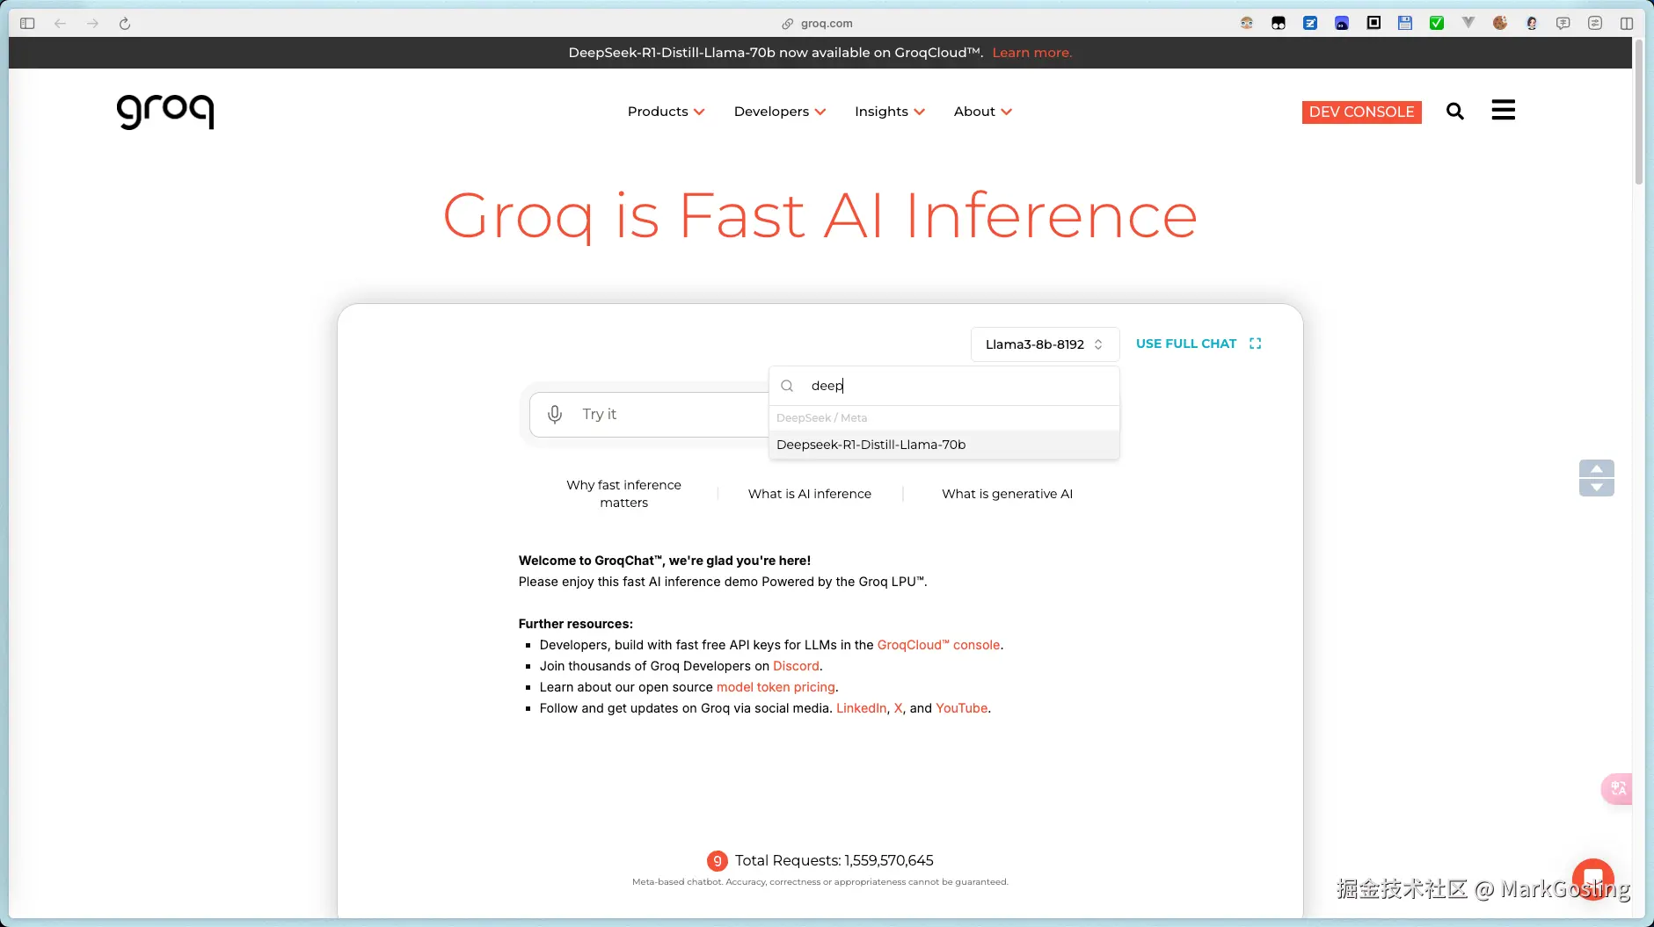
Task: Toggle the browser sidebar panel icon
Action: tap(27, 24)
